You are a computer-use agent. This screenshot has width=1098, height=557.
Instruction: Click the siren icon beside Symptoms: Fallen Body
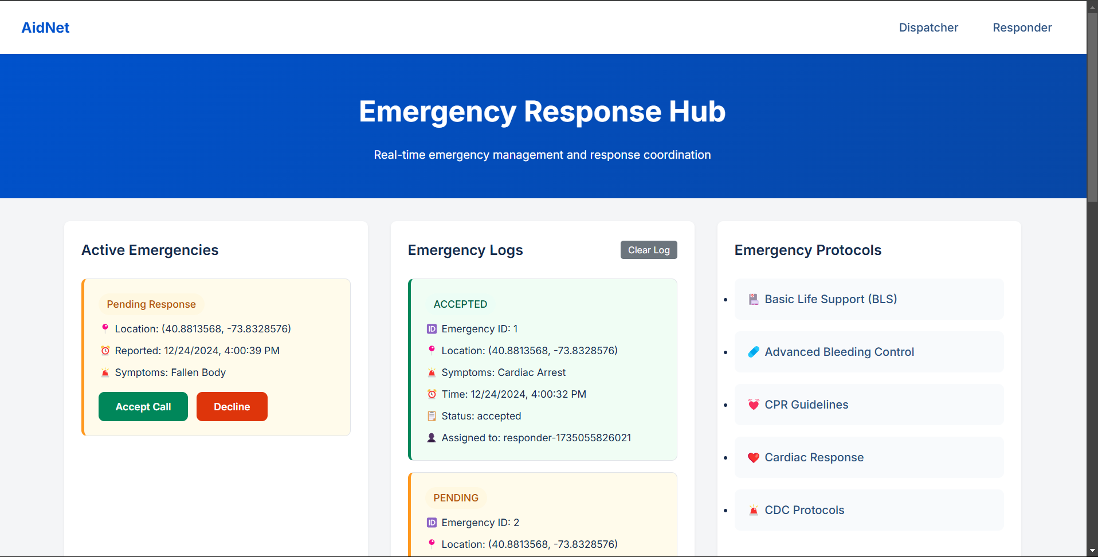click(x=105, y=372)
